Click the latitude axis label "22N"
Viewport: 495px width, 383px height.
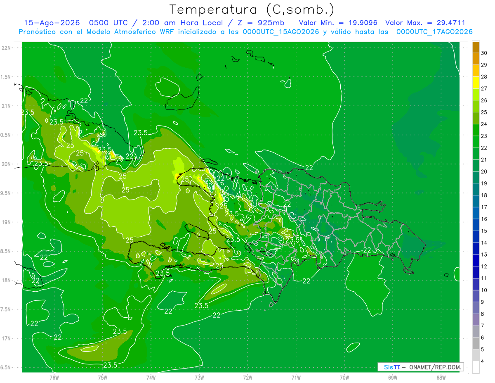6,48
